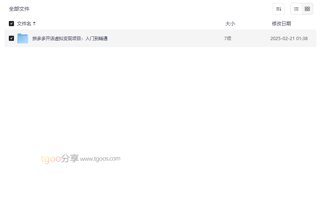
Task: Uncheck the 拼多多开店虚拟变现项目 folder checkbox
Action: click(x=11, y=38)
